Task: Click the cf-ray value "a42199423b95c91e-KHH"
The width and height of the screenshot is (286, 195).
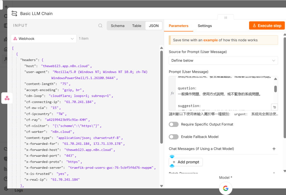Action: [66, 120]
